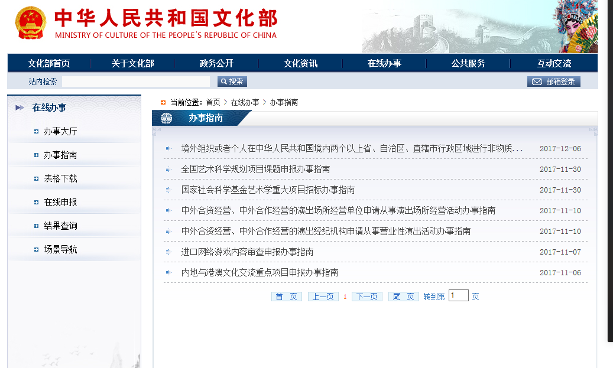Image resolution: width=613 pixels, height=368 pixels.
Task: Open 在线办事 in the top navigation bar
Action: (384, 63)
